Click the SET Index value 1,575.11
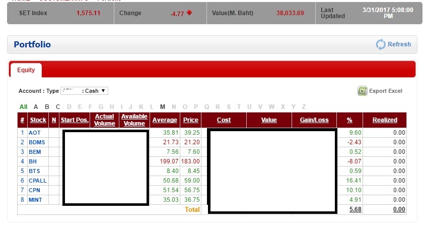This screenshot has width=424, height=226. (x=88, y=13)
